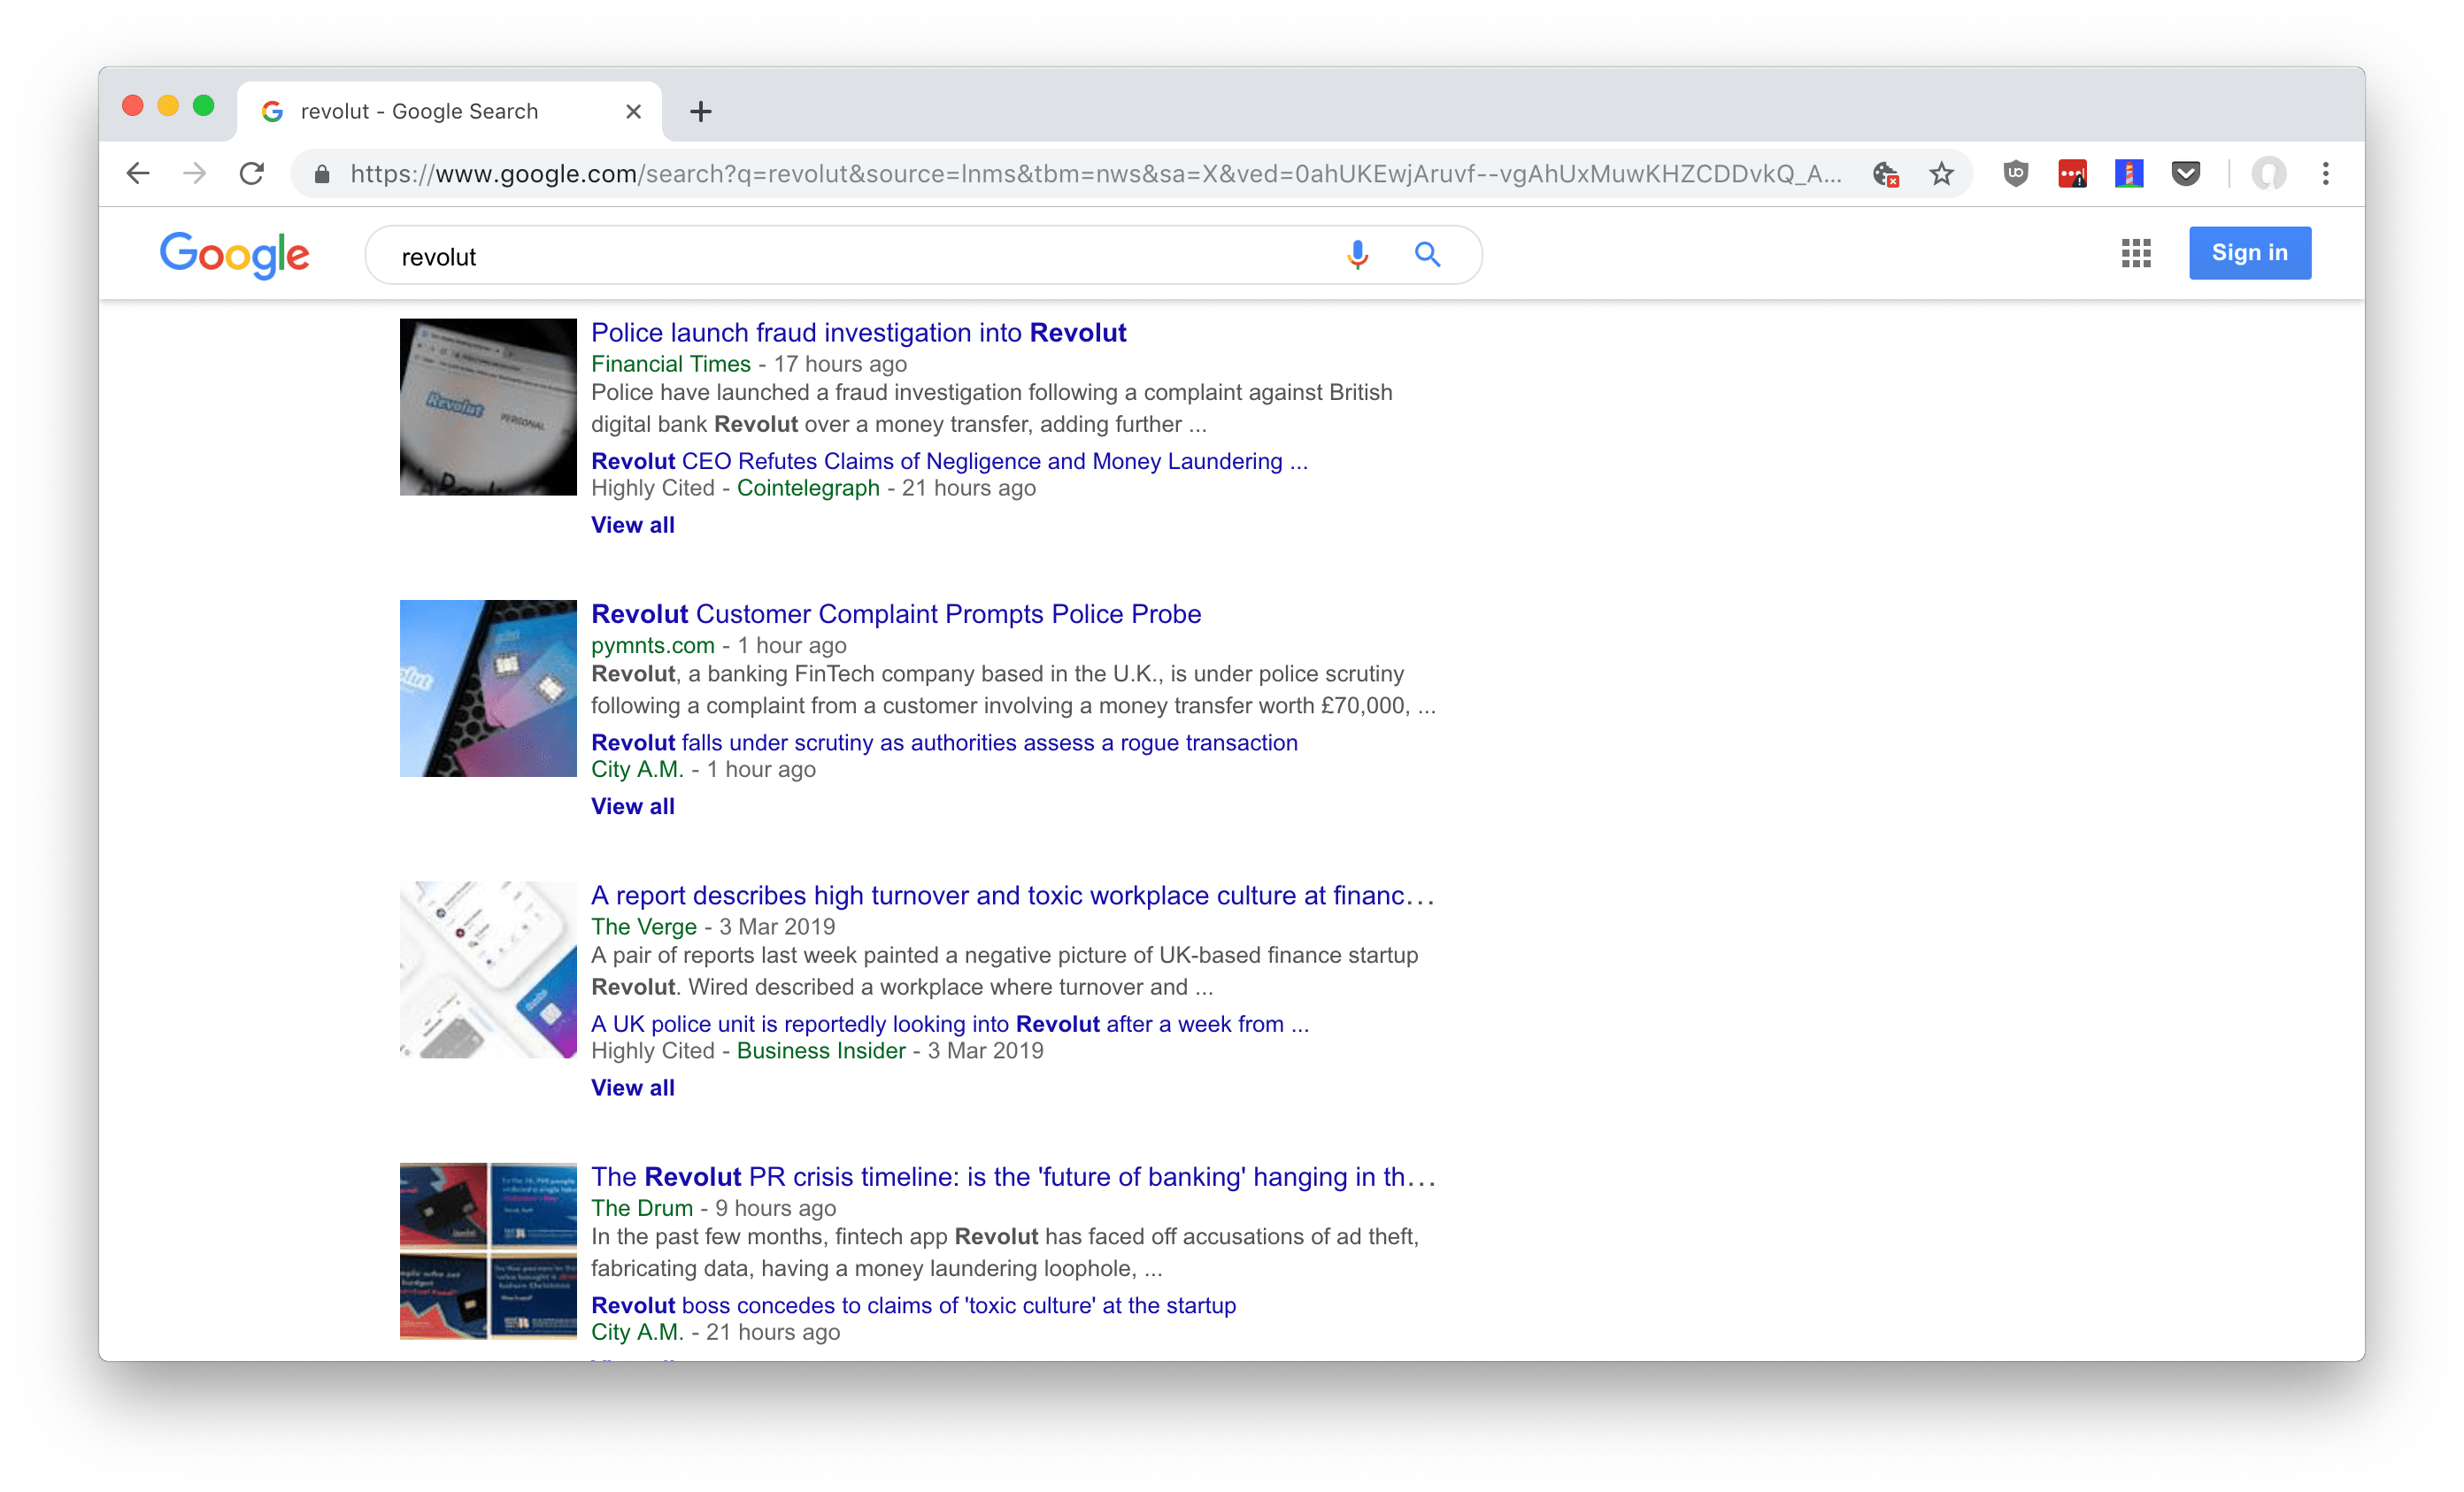This screenshot has height=1492, width=2464.
Task: Open a new tab with plus button
Action: tap(700, 112)
